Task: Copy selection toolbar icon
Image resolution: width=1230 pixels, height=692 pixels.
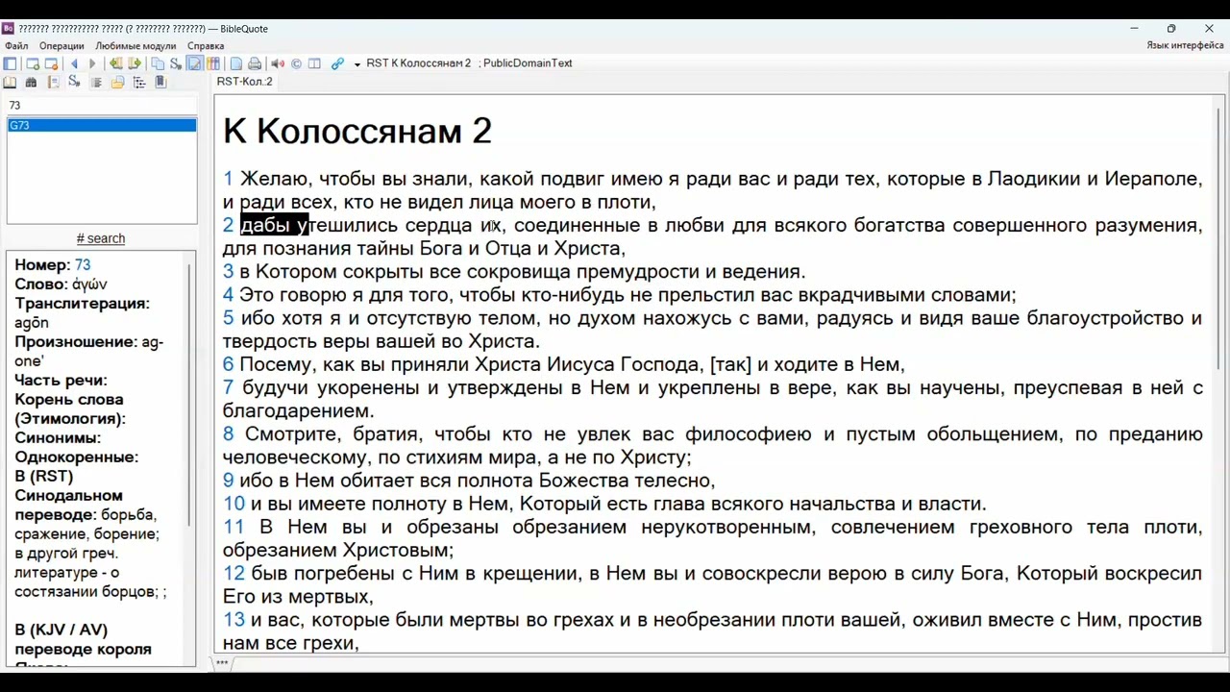Action: [x=158, y=63]
